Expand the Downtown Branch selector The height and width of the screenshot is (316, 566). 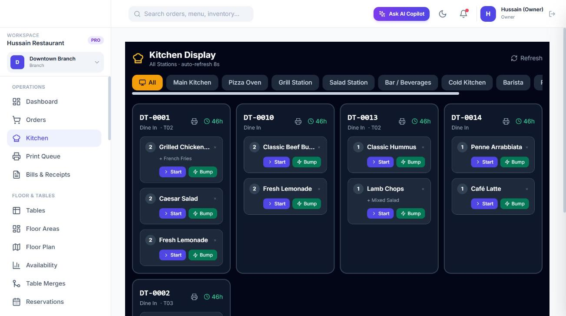tap(55, 62)
